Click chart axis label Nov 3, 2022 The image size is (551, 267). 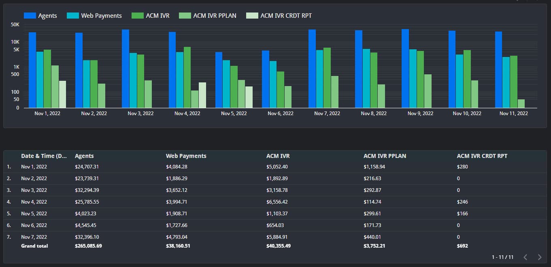(140, 114)
